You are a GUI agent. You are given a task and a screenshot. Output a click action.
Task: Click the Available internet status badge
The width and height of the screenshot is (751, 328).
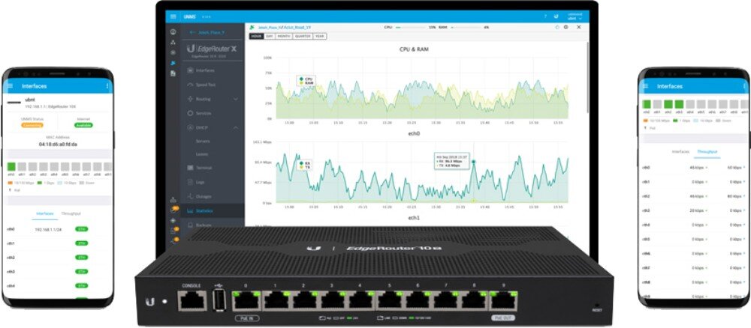(83, 125)
